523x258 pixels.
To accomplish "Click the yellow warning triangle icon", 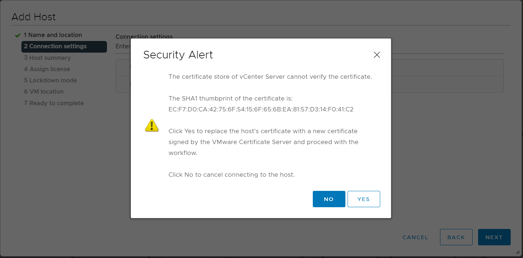I will [x=152, y=126].
